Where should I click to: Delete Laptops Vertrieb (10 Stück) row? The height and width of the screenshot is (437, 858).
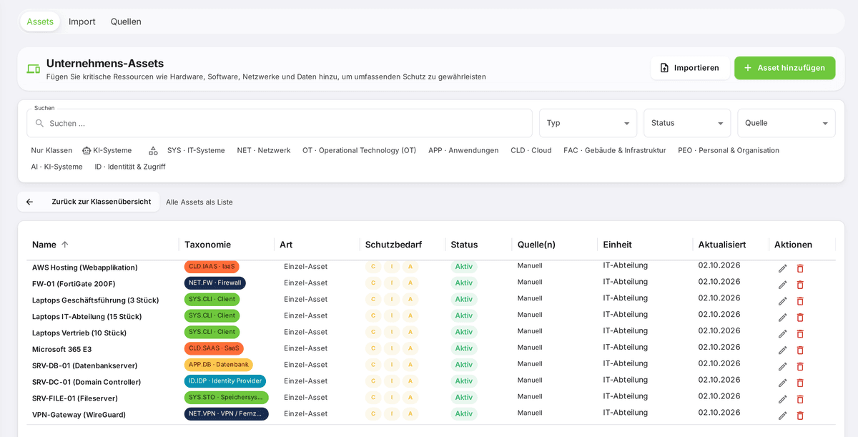[800, 334]
